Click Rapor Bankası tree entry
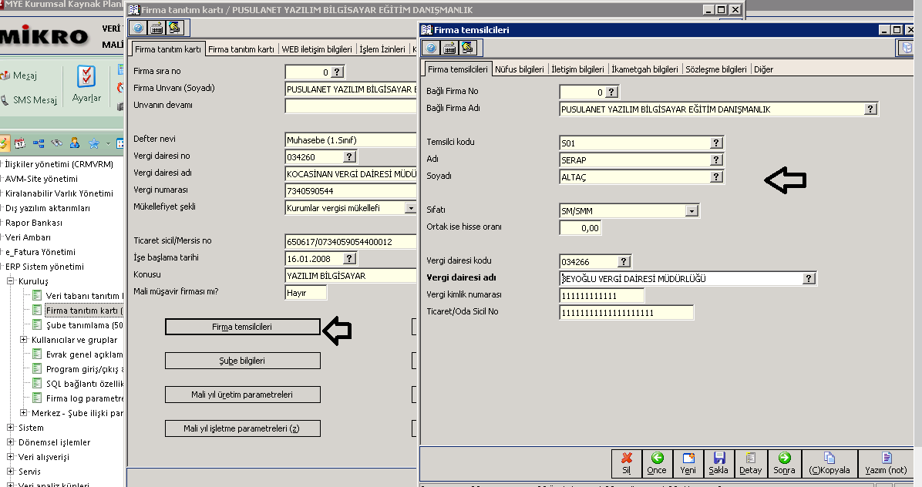Viewport: 922px width, 487px height. point(33,223)
